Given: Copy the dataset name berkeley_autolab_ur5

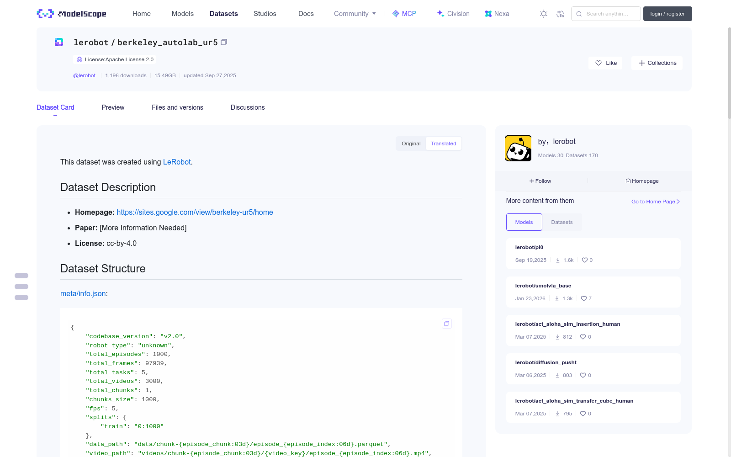Looking at the screenshot, I should (224, 42).
